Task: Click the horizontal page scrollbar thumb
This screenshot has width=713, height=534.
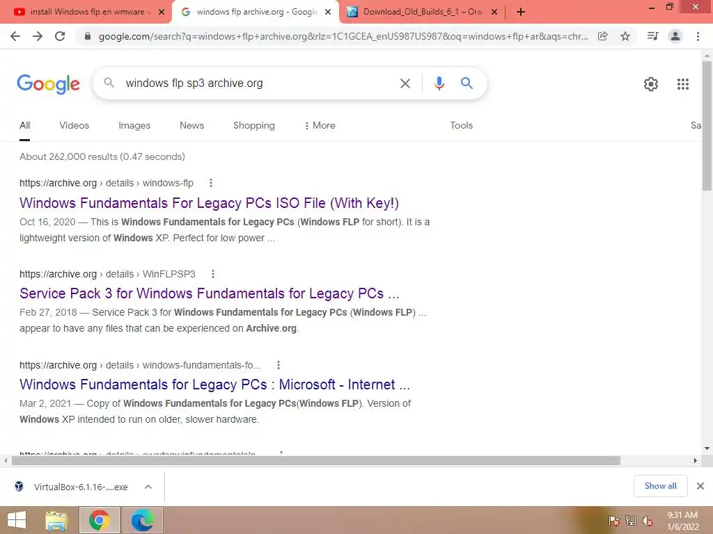Action: click(316, 461)
